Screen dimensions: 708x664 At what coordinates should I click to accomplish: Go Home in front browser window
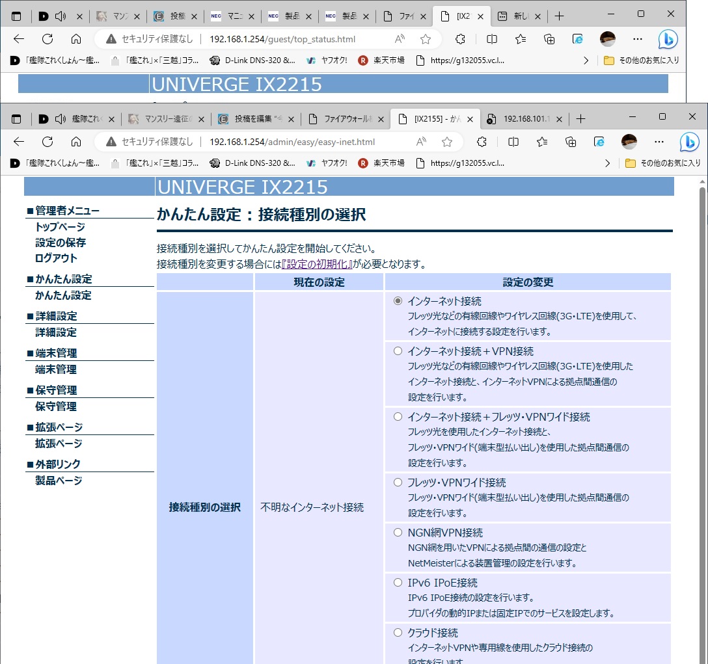tap(76, 142)
